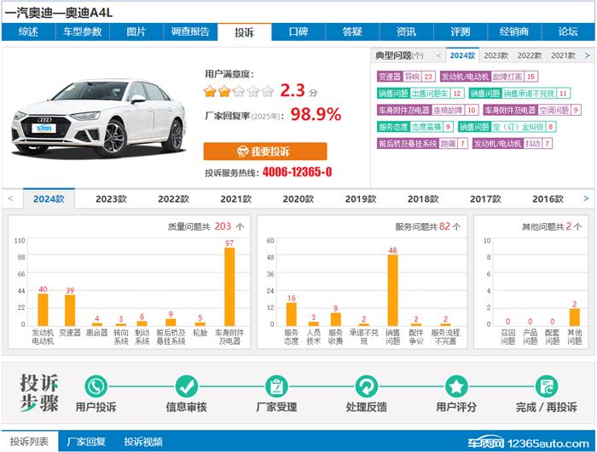
Task: Open the 车型参数 tab
Action: click(83, 32)
